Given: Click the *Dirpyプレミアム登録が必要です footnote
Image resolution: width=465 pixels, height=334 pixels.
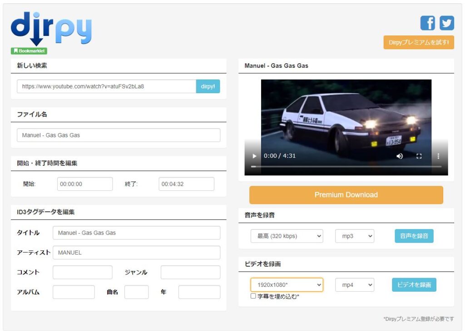Looking at the screenshot, I should click(x=418, y=319).
